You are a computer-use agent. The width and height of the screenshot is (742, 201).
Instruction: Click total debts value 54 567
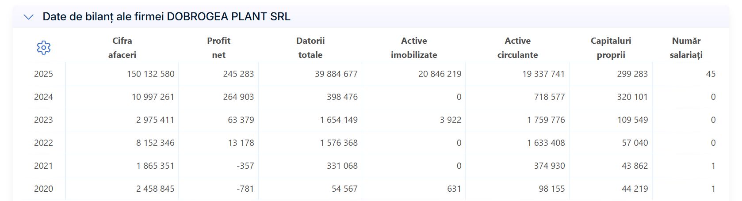pos(344,189)
